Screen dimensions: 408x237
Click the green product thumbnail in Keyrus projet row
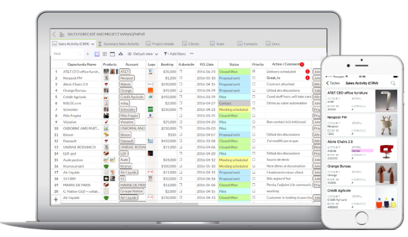106,166
